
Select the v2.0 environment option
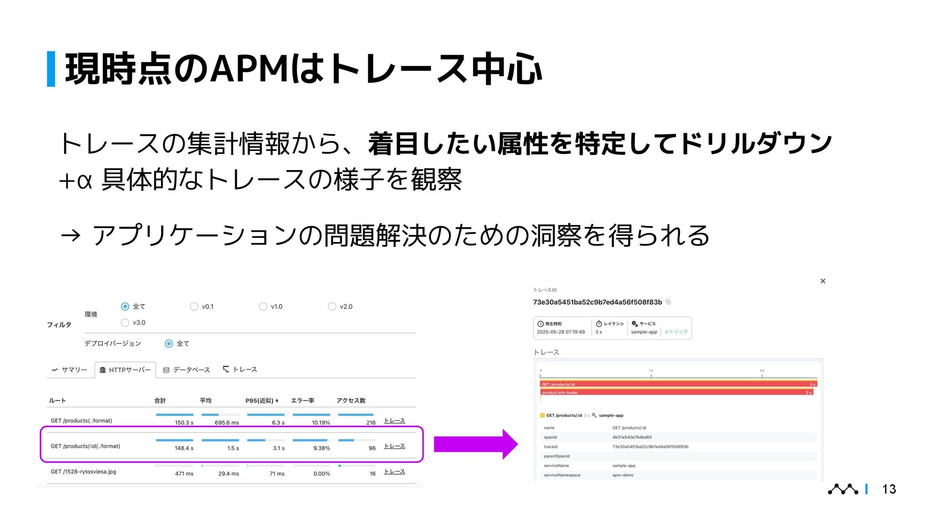click(x=332, y=307)
